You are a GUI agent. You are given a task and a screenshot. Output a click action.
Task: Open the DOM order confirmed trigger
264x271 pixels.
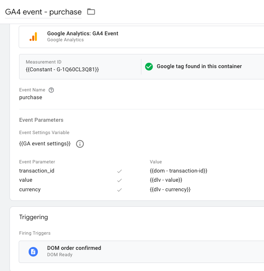(74, 248)
